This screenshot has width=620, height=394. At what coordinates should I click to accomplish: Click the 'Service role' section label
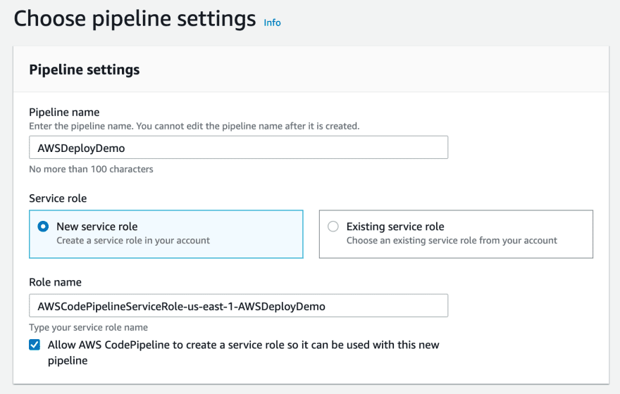58,198
